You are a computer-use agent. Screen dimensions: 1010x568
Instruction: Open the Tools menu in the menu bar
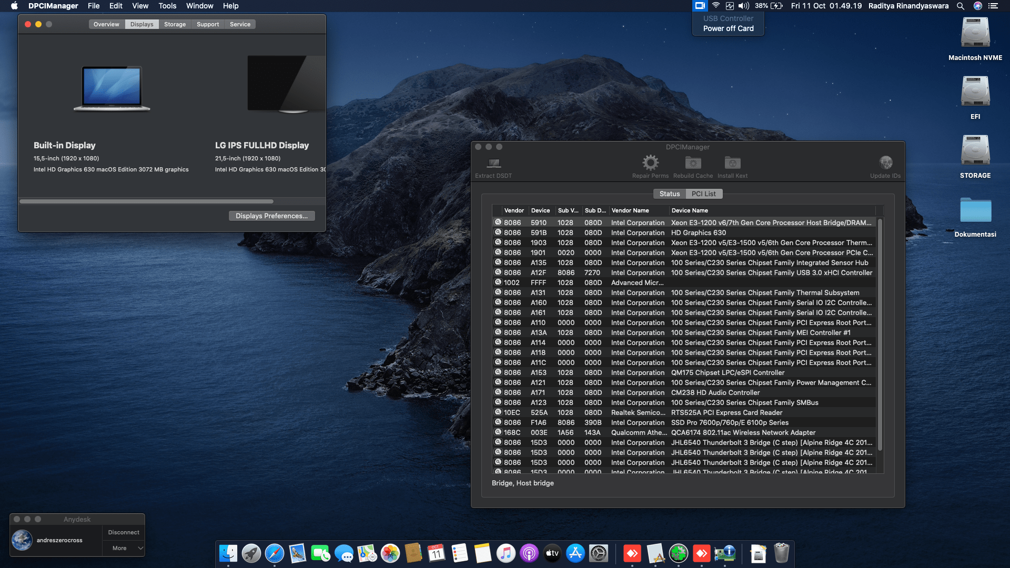(167, 6)
